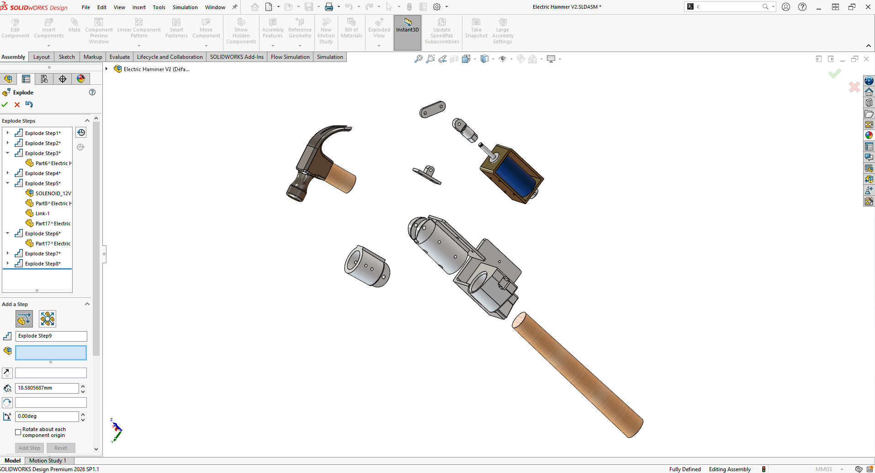This screenshot has height=473, width=875.
Task: Click the explode distance value field
Action: 47,388
